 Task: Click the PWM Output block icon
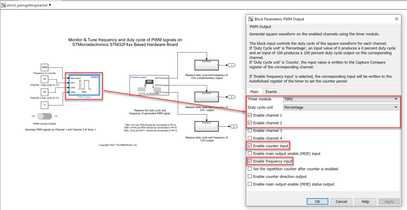(84, 85)
